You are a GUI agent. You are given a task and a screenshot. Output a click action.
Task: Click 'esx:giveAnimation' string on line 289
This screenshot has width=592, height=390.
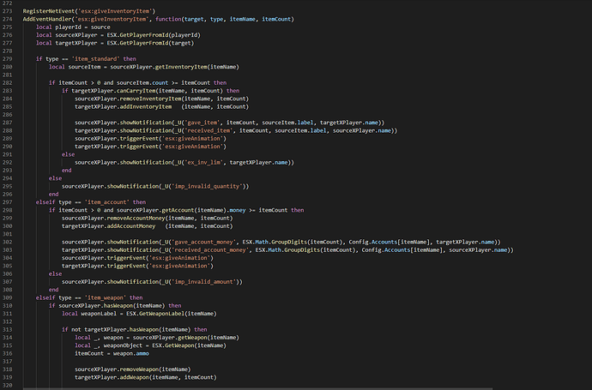192,138
